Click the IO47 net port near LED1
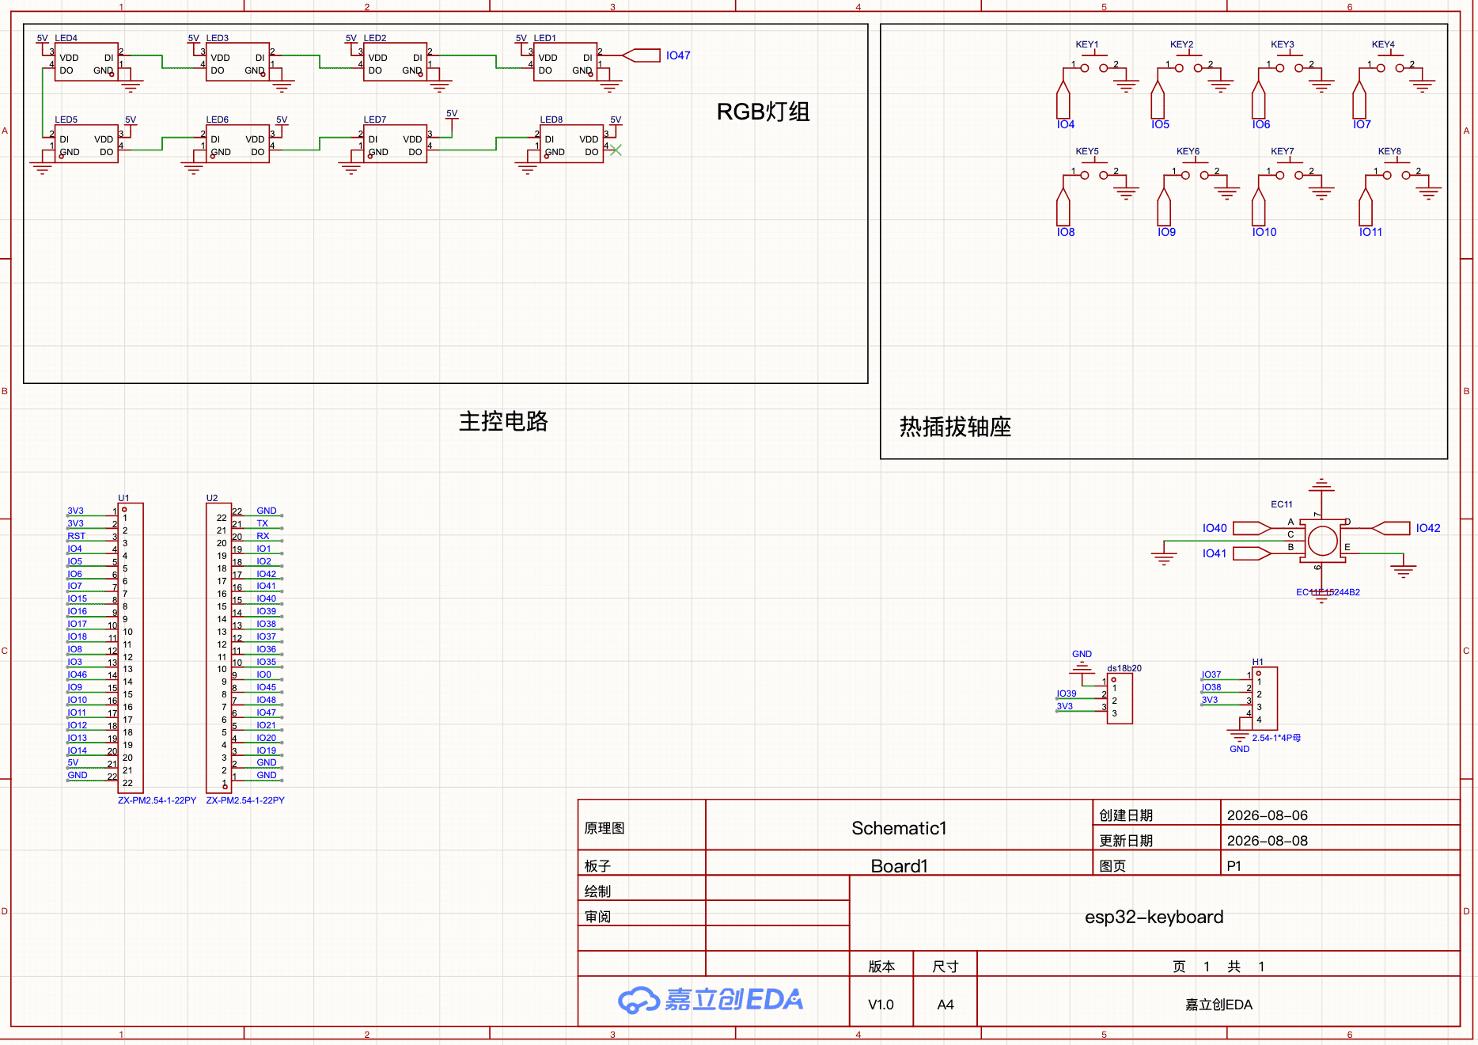Screen dimensions: 1478x1045 (x=642, y=55)
